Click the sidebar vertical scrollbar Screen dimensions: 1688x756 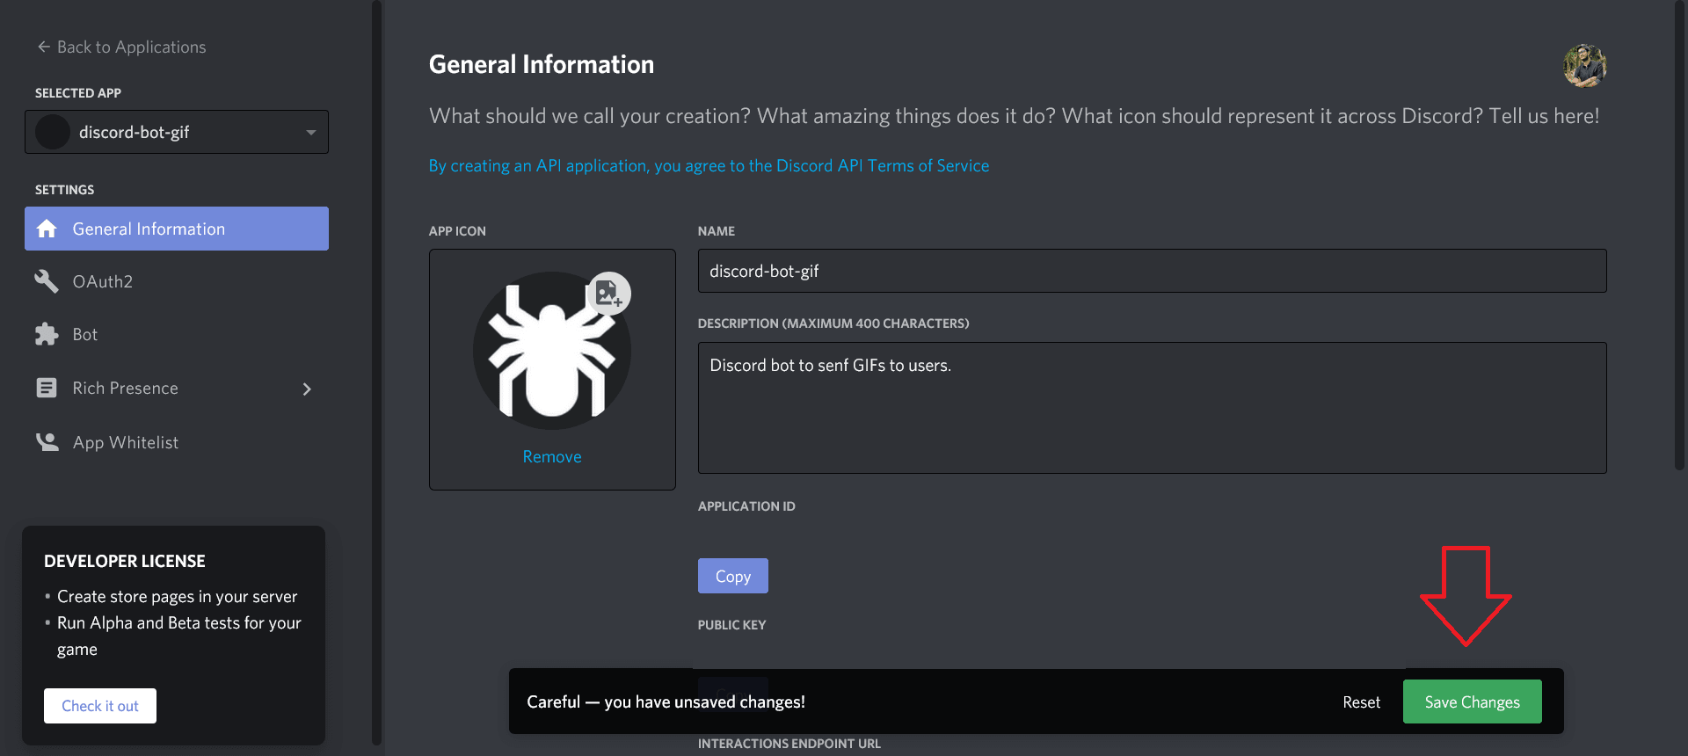377,373
